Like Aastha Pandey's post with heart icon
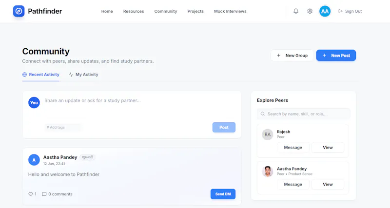Screen dimensions: 390x208 [30, 194]
